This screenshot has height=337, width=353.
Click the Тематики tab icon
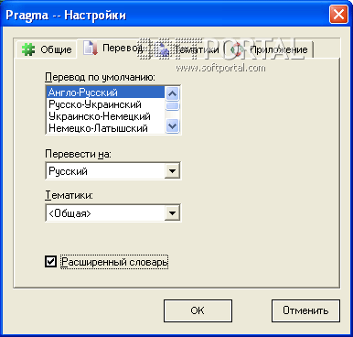[x=164, y=49]
